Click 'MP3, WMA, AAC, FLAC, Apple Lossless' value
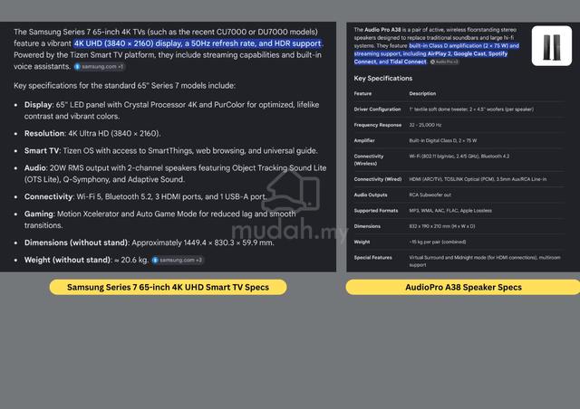Screen dimensions: 580x409 450,211
